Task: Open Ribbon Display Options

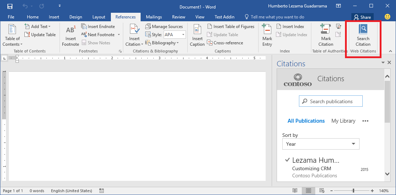Action: click(x=338, y=6)
